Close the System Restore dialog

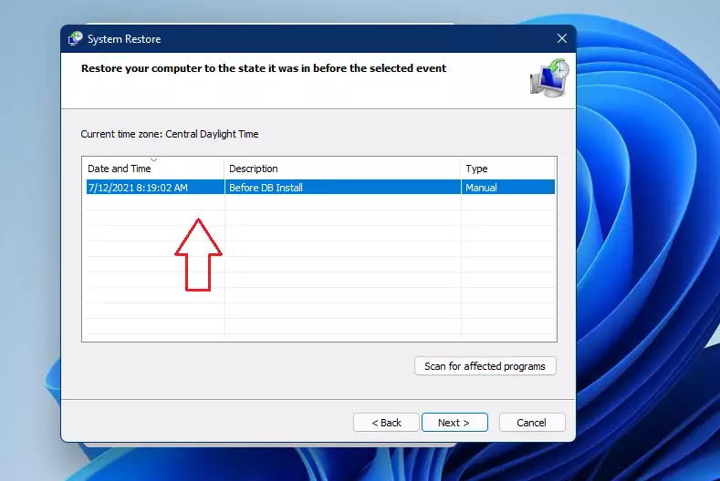(561, 38)
